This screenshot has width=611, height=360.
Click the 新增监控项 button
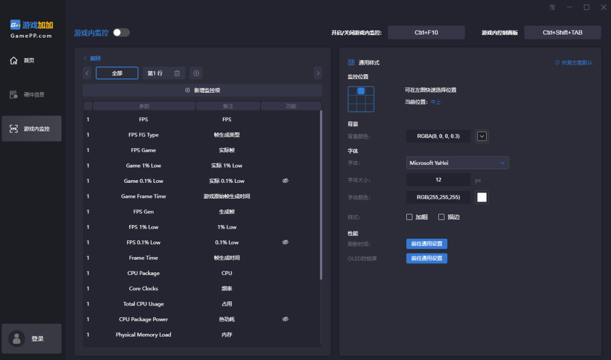pos(203,90)
